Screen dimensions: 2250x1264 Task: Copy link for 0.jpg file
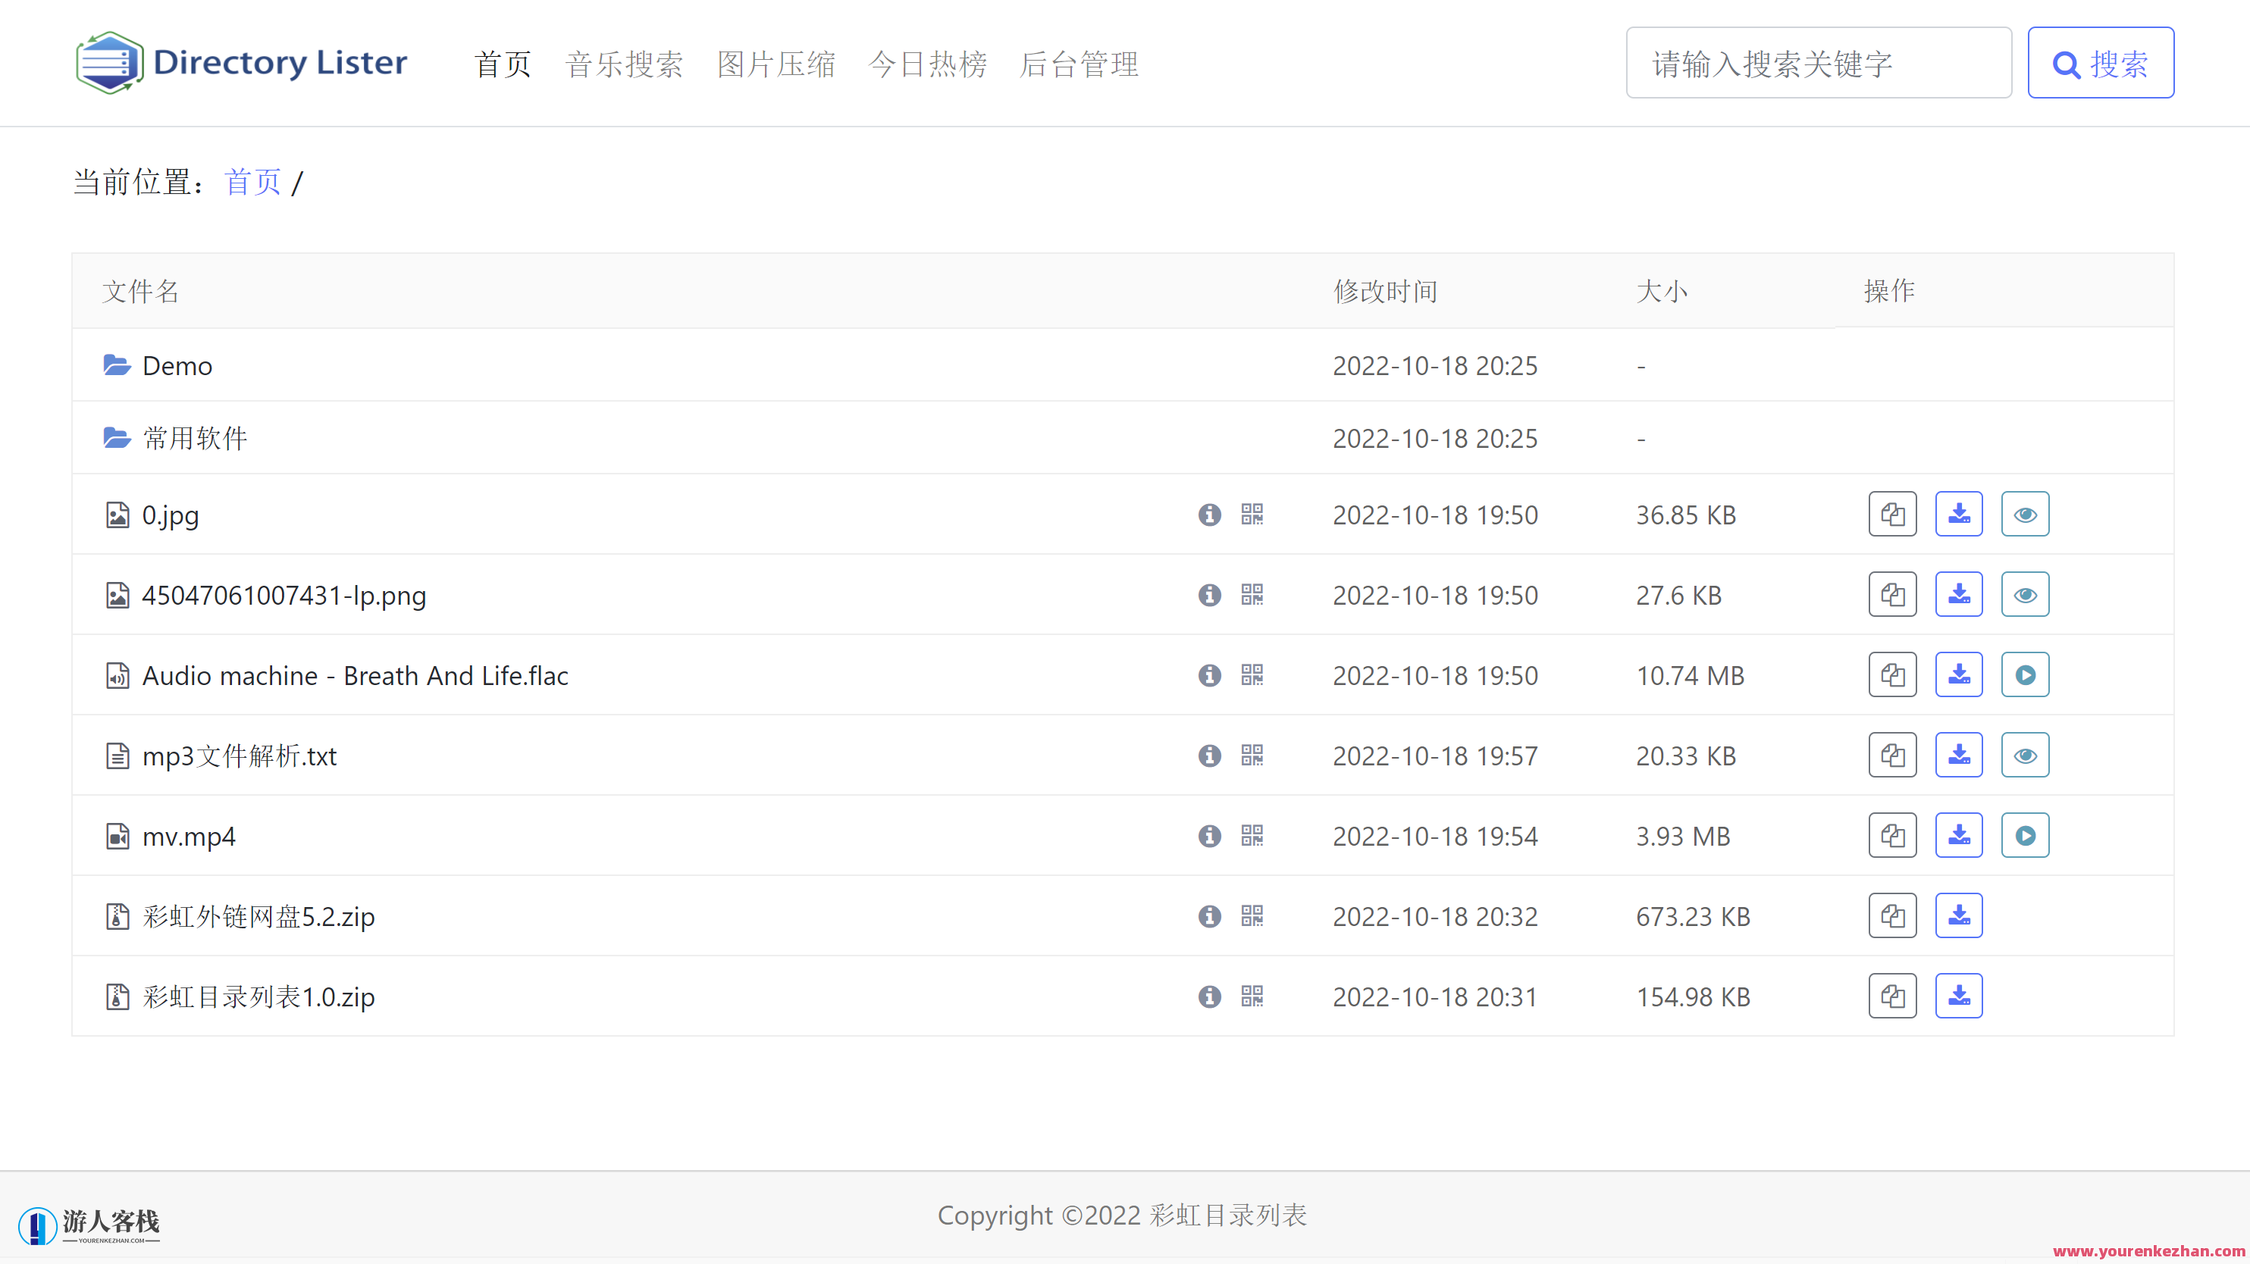(x=1892, y=514)
